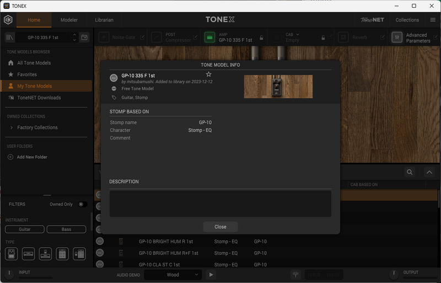Click the tone model thumbnail image
Image resolution: width=441 pixels, height=283 pixels.
coord(278,87)
